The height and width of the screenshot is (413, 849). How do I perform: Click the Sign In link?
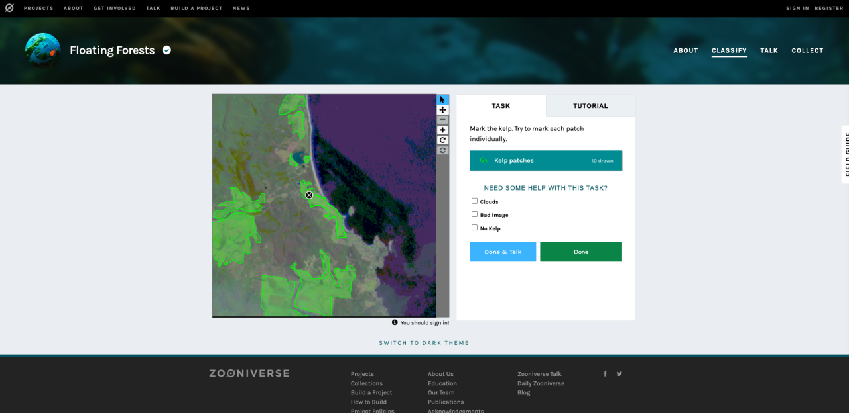[797, 9]
